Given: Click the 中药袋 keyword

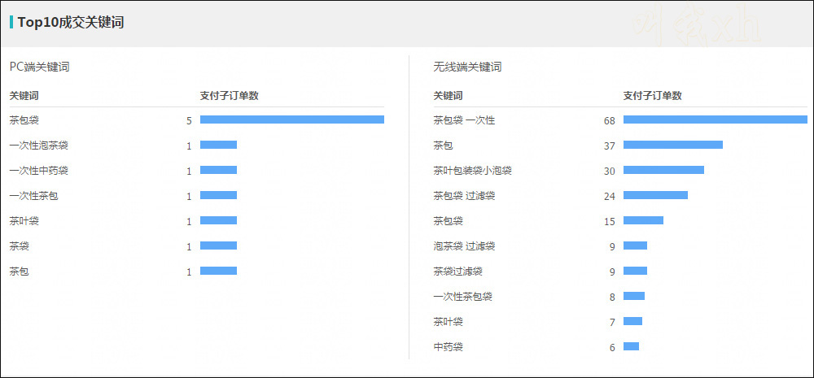Looking at the screenshot, I should 448,347.
